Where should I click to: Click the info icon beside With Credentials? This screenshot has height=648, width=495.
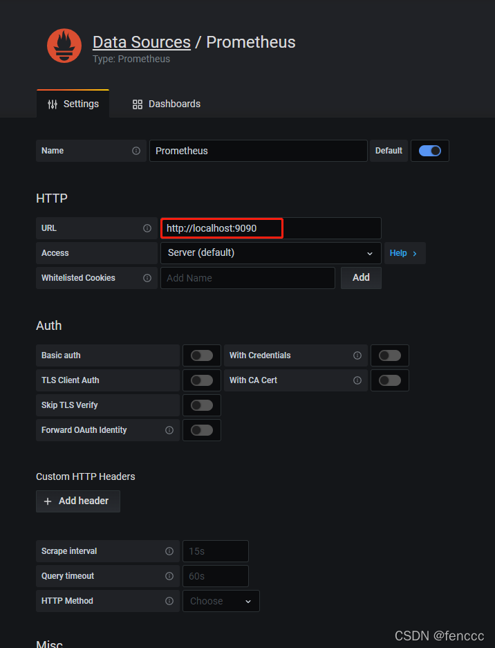tap(357, 355)
